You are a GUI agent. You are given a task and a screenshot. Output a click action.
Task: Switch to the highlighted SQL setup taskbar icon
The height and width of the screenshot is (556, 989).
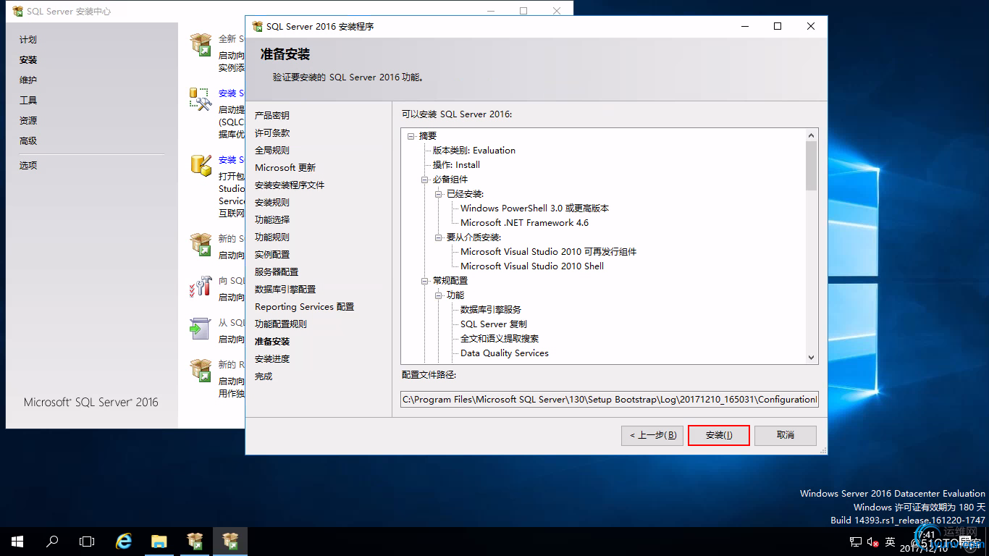[230, 542]
